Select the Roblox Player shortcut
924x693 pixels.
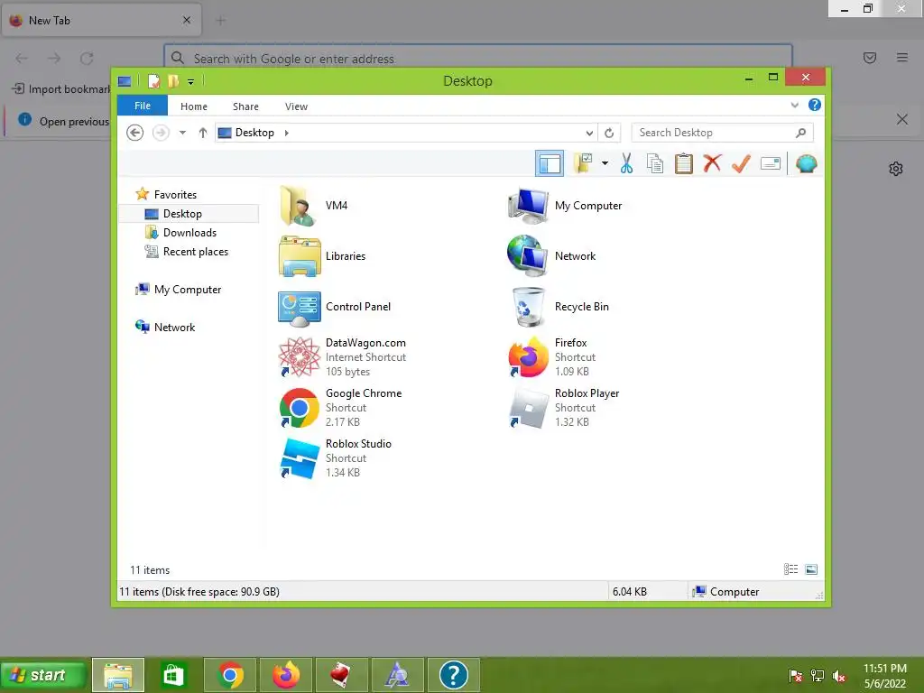tap(563, 407)
